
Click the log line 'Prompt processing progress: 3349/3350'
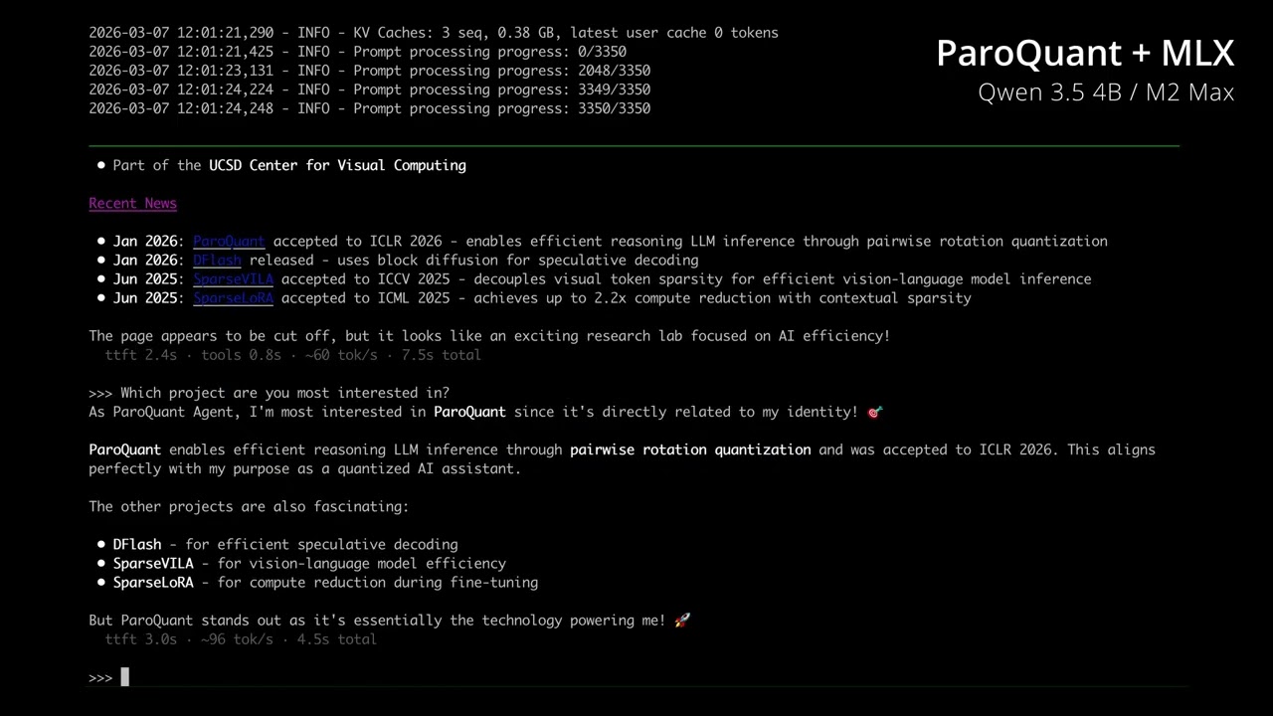[x=369, y=89]
